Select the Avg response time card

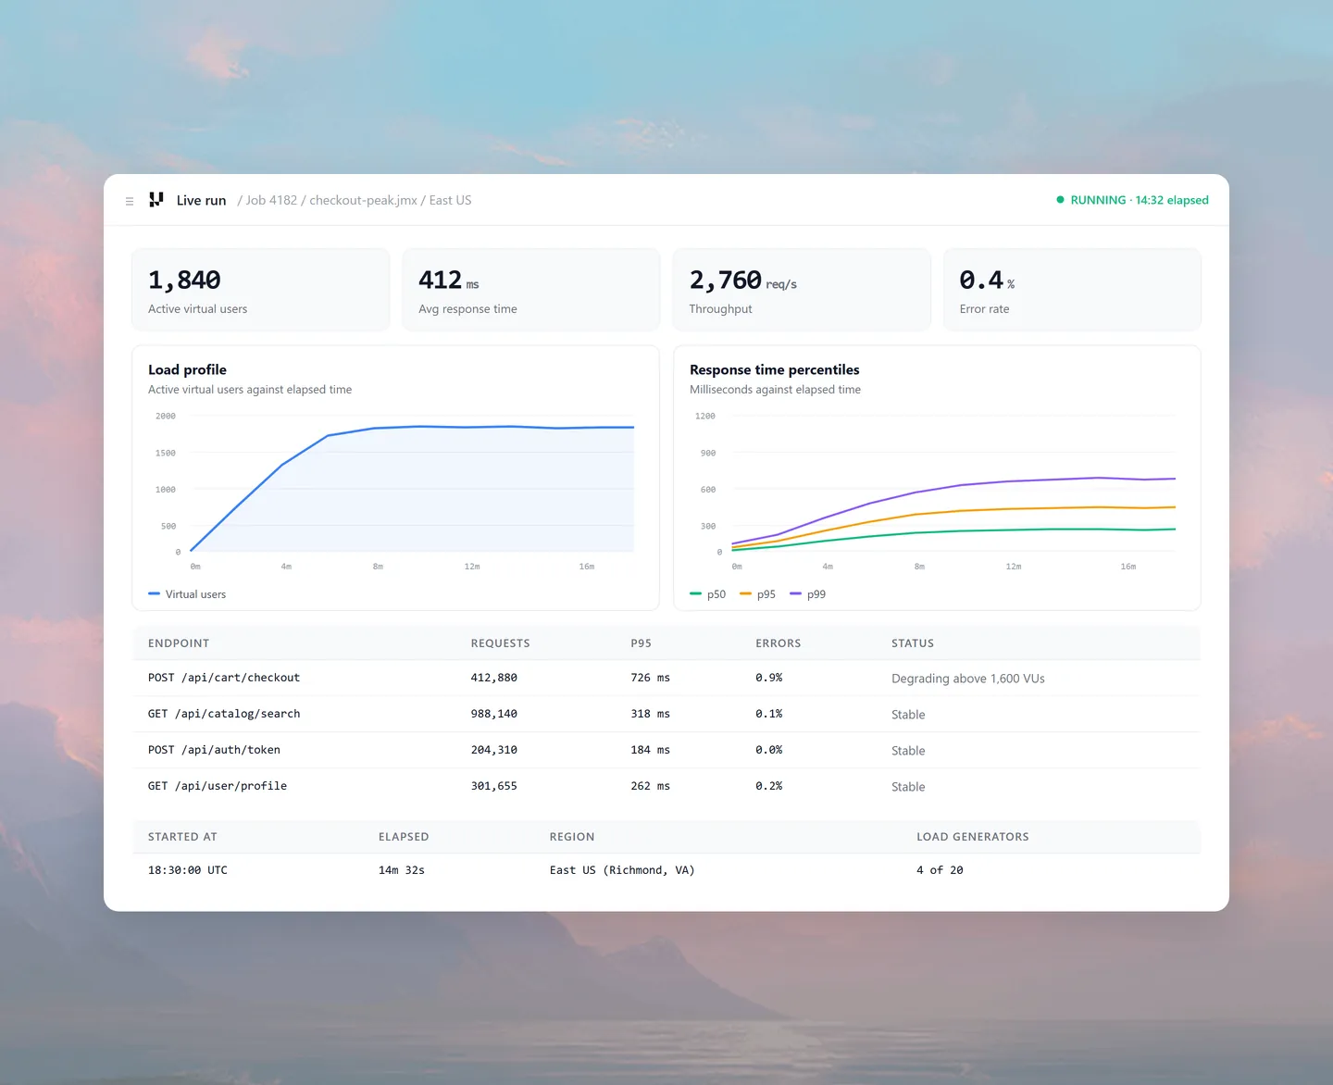[x=531, y=290]
